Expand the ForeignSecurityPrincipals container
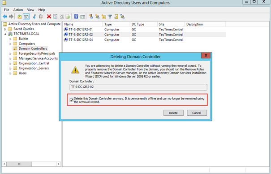This screenshot has height=174, width=271. point(10,54)
